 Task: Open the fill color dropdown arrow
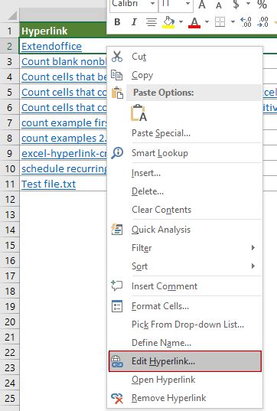(181, 21)
